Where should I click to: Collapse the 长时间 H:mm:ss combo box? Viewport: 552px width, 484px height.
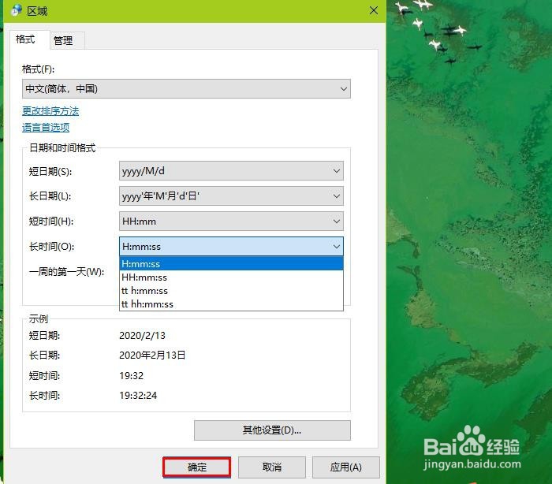point(231,247)
